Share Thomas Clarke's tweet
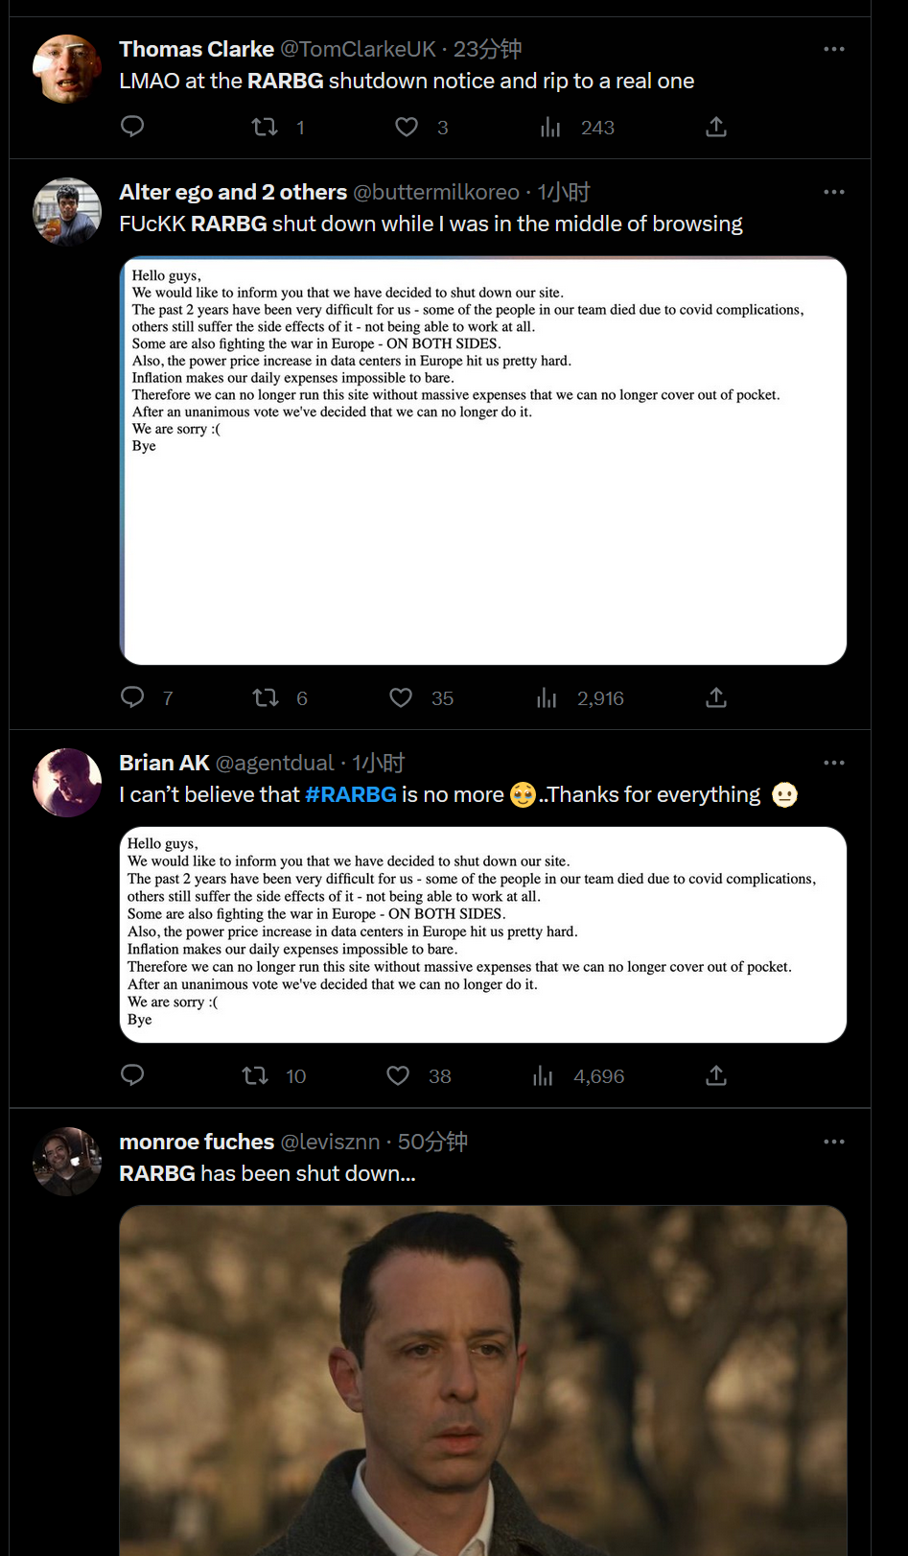Screen dimensions: 908x1556 click(x=716, y=127)
